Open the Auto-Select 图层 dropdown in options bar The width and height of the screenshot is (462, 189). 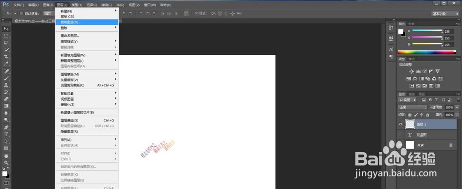pyautogui.click(x=49, y=13)
